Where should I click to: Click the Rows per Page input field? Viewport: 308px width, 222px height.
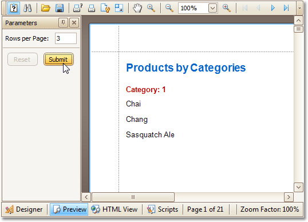[66, 38]
